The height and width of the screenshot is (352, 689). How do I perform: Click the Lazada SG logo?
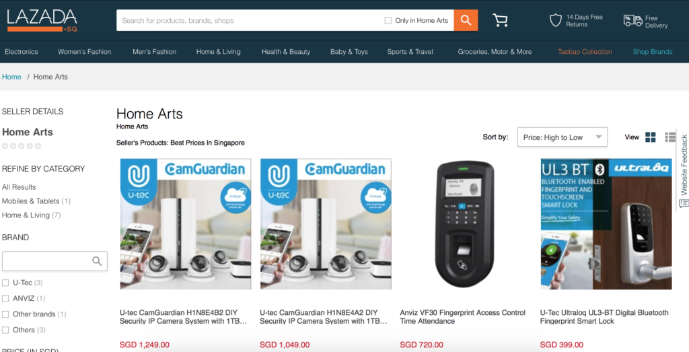coord(42,20)
